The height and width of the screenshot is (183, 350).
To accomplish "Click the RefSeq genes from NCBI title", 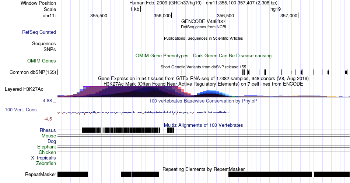I will tap(203, 27).
